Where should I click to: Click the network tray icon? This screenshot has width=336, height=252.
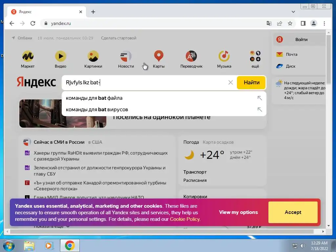[295, 246]
